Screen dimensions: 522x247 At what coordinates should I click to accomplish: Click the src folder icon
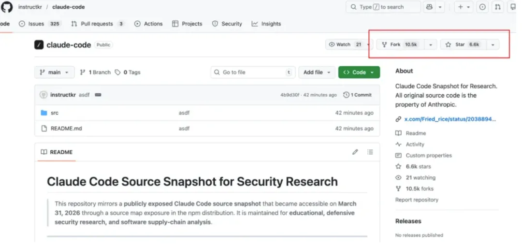44,113
